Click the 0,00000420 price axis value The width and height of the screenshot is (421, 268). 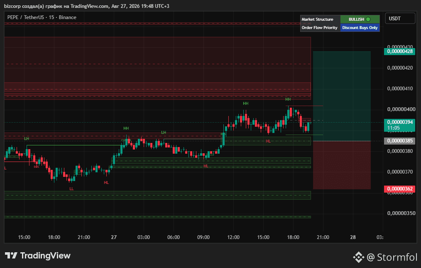pos(400,68)
